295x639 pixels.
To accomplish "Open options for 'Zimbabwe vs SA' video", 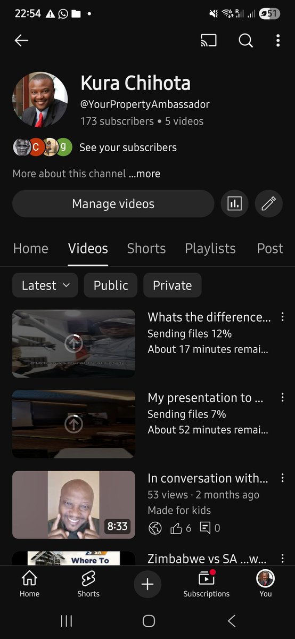I will pos(283,558).
